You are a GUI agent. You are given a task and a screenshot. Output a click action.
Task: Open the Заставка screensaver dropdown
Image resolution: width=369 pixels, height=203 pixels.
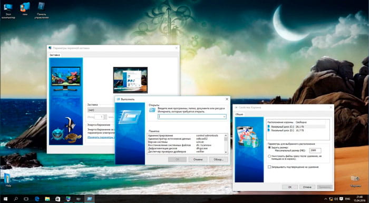click(x=101, y=110)
